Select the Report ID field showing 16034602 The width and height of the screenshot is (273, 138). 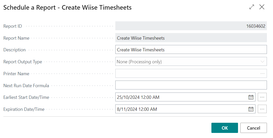click(x=191, y=26)
